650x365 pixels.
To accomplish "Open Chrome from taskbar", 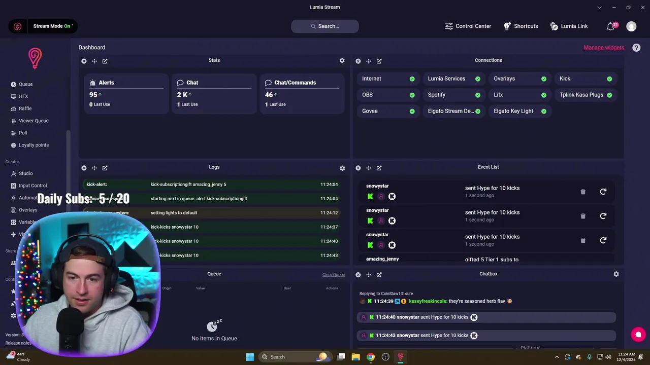I will pos(371,357).
